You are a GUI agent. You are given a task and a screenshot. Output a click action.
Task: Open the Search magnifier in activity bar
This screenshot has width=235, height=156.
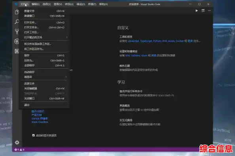tap(17, 22)
